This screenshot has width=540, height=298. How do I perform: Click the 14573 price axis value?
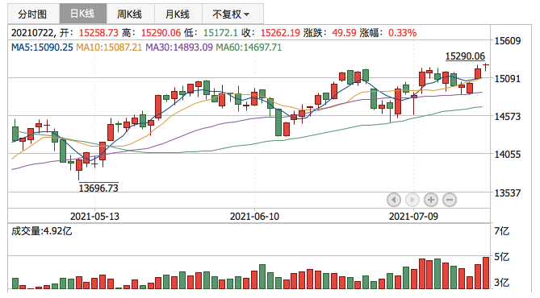coord(508,117)
